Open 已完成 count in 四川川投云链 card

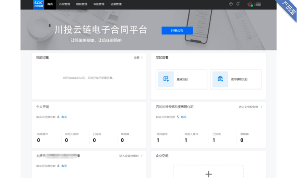click(214, 140)
